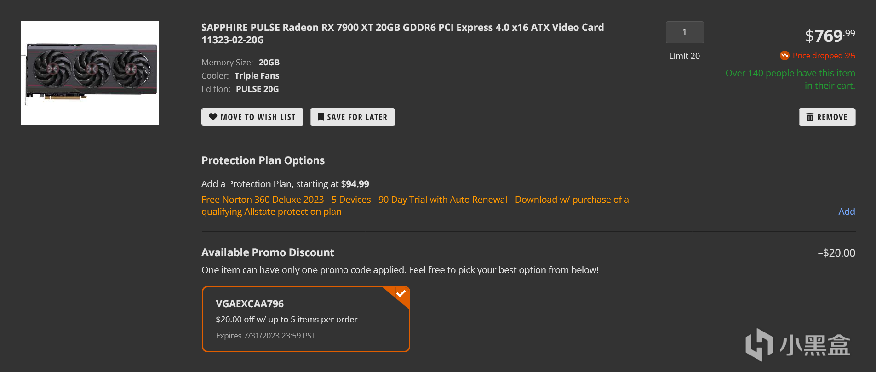This screenshot has height=372, width=876.
Task: Click the 小黑盒 watermark logo icon
Action: tap(759, 344)
